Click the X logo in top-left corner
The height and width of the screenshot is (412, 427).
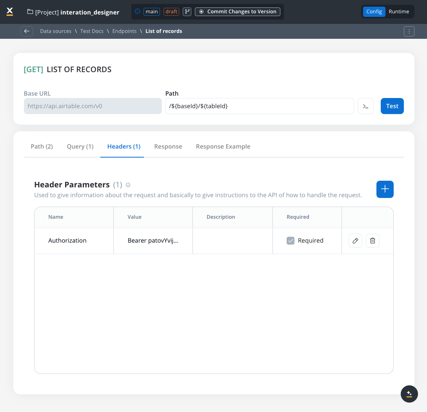[10, 12]
